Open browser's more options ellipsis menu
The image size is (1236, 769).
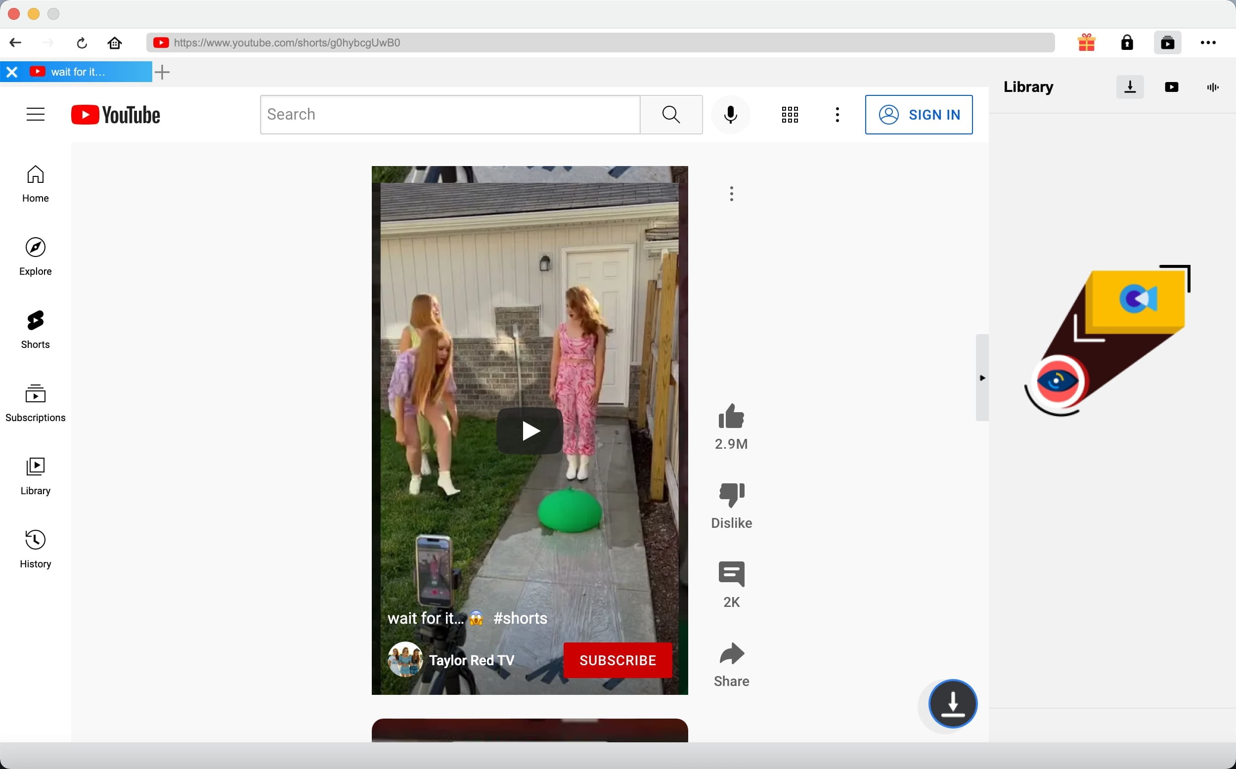coord(1207,42)
